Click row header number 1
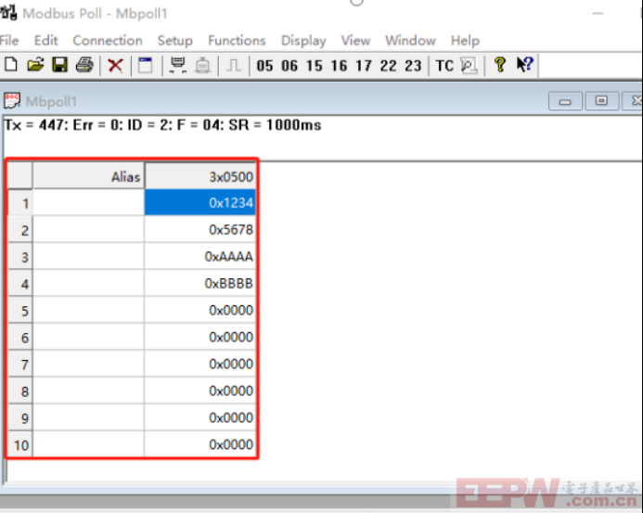The image size is (643, 513). tap(20, 202)
